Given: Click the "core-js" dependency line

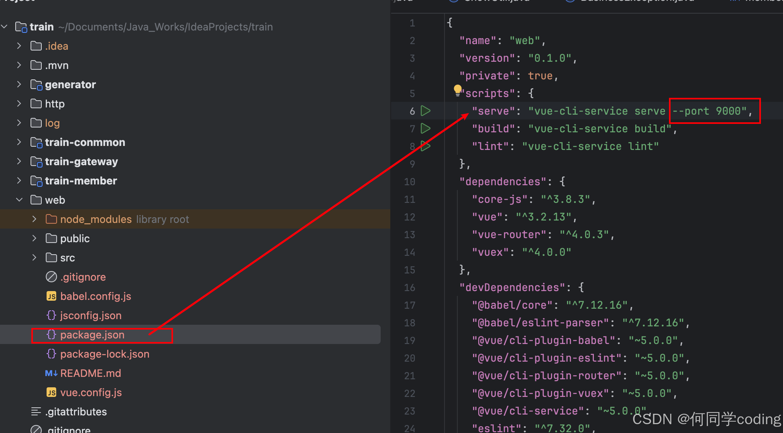Looking at the screenshot, I should 534,199.
